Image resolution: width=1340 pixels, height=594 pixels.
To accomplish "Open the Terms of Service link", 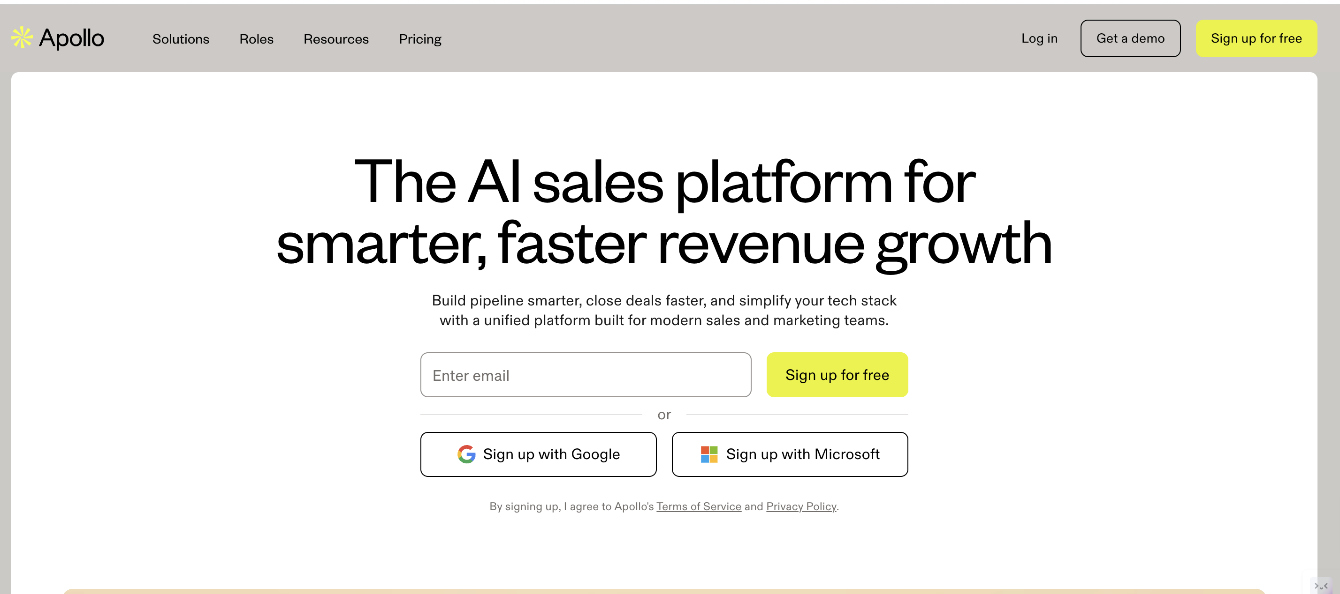I will point(698,506).
